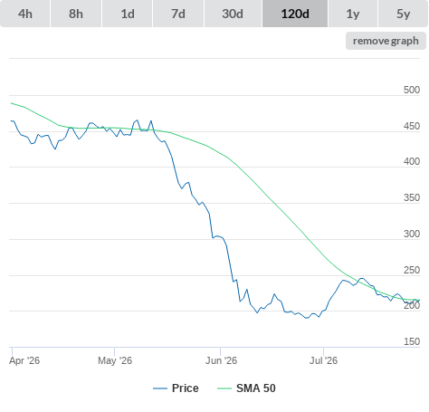Switch to the 8h time range
429x412 pixels.
pos(76,14)
